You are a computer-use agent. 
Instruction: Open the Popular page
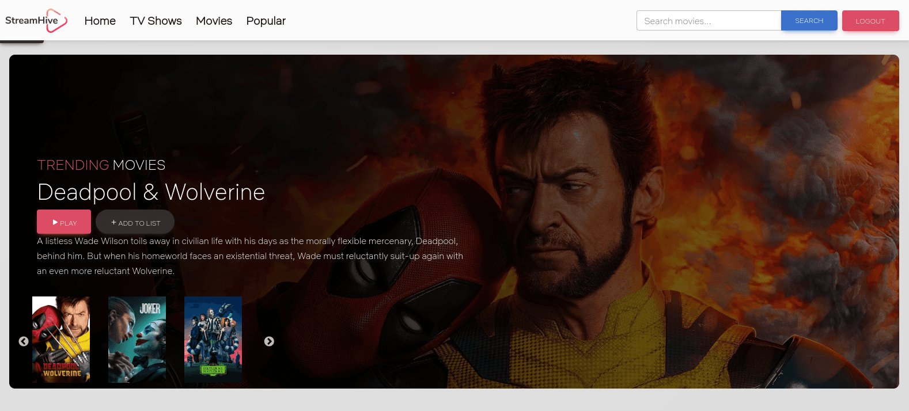pyautogui.click(x=266, y=21)
